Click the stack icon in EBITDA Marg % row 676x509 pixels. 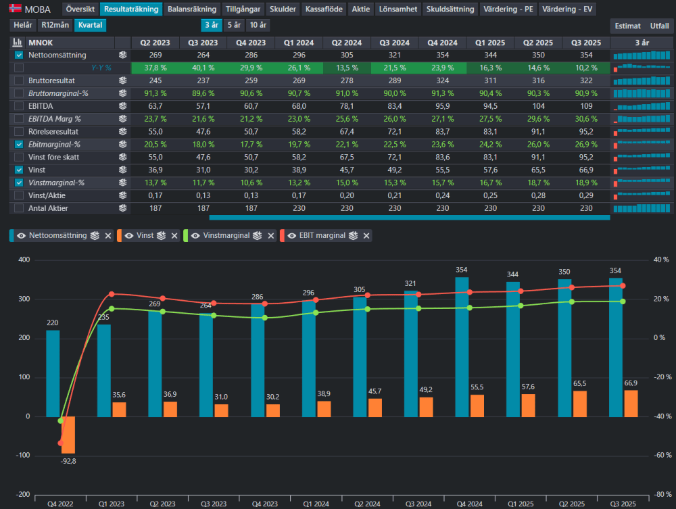[123, 118]
